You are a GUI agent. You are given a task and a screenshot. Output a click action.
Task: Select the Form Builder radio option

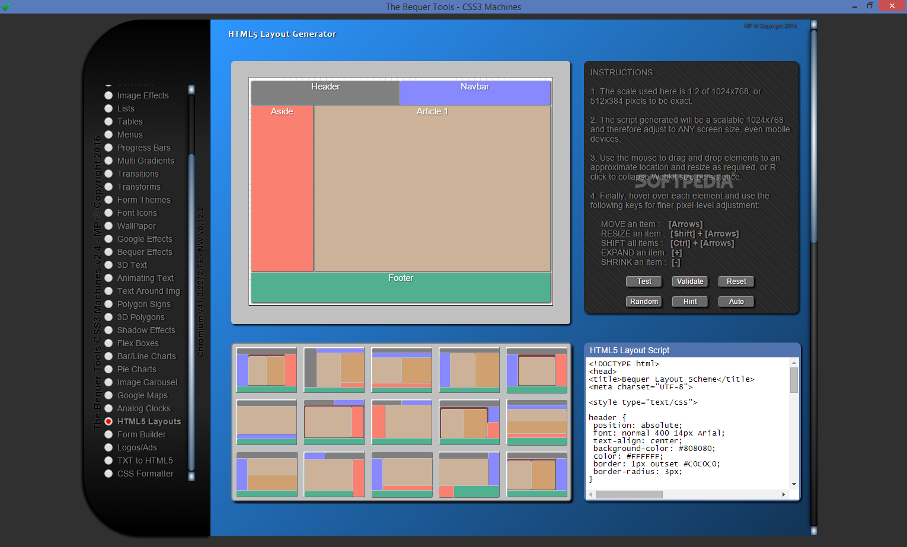click(108, 434)
